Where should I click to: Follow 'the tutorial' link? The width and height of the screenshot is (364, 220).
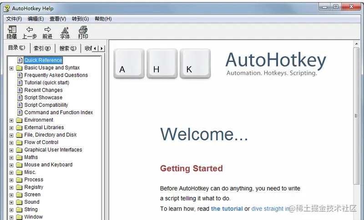[227, 209]
